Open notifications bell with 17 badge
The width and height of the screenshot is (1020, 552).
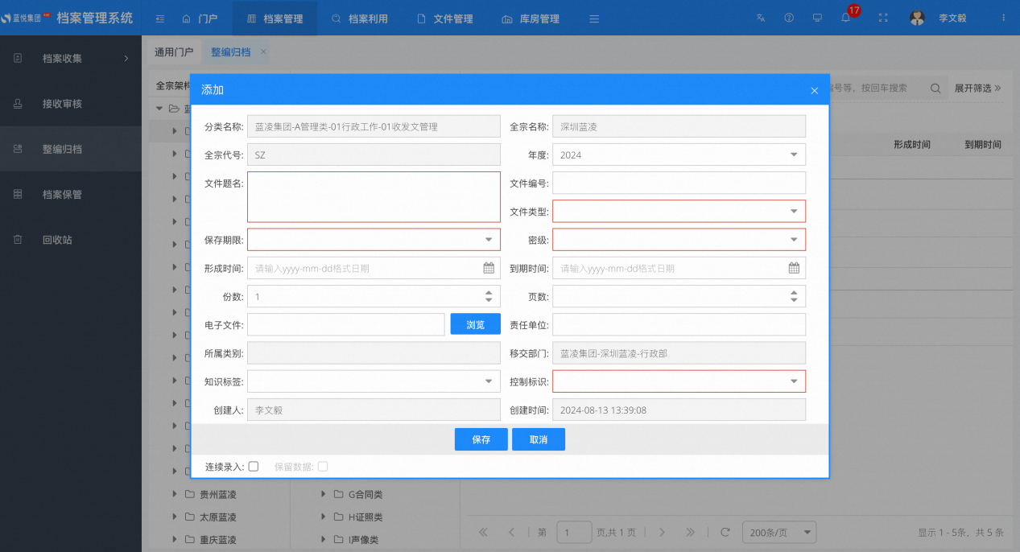(x=846, y=18)
